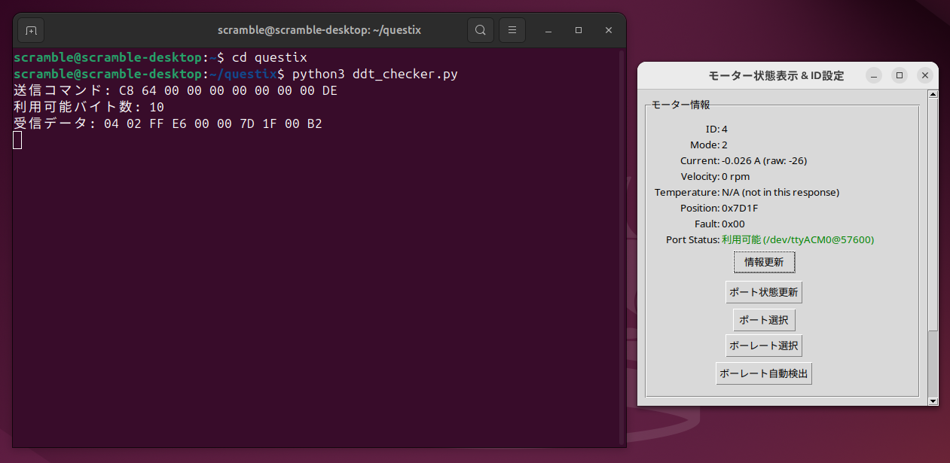Click the ポート状態更新 button
Viewport: 950px width, 463px height.
coord(764,292)
